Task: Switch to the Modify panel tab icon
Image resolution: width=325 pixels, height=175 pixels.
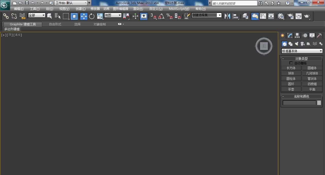Action: point(290,36)
